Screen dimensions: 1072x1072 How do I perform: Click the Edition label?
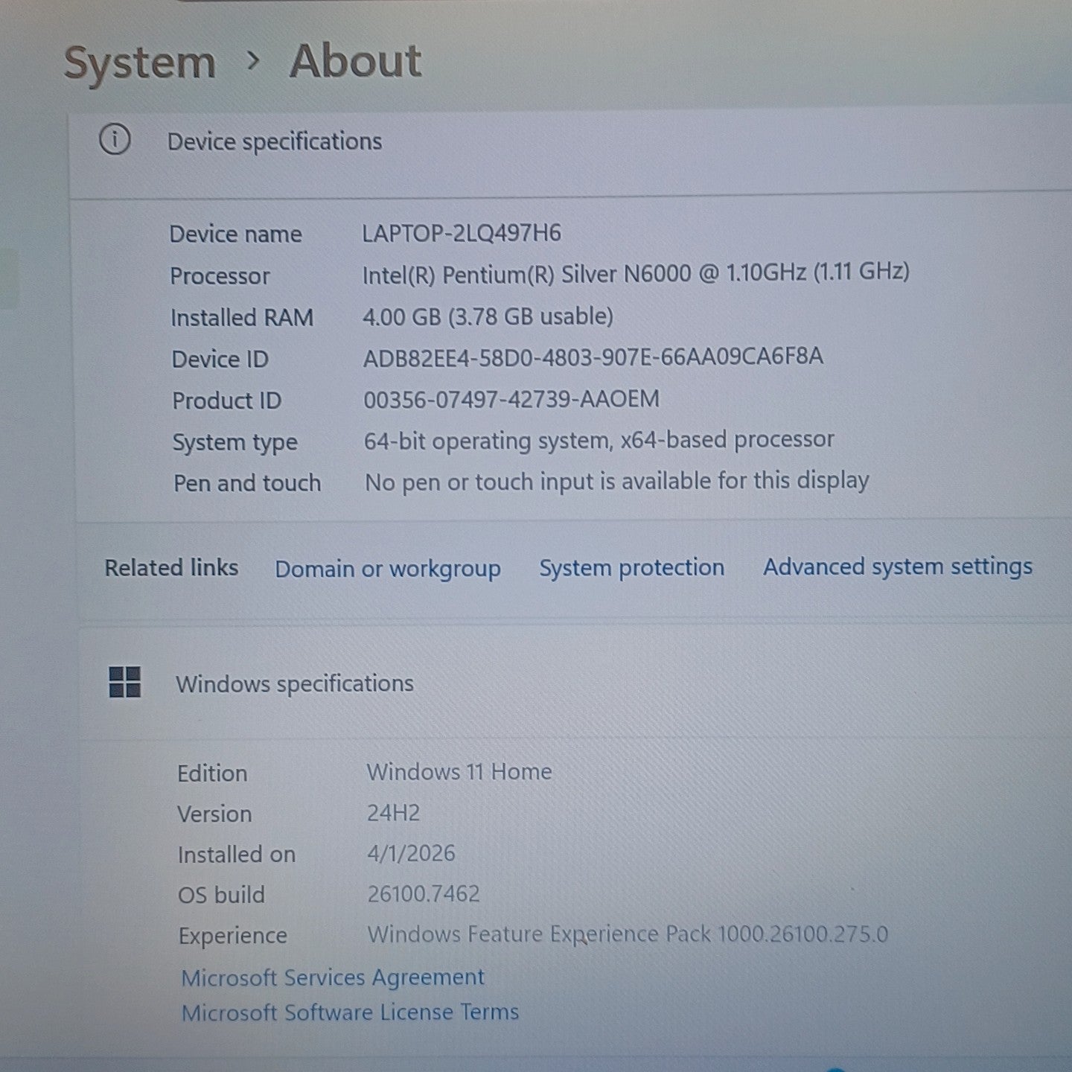[x=212, y=773]
